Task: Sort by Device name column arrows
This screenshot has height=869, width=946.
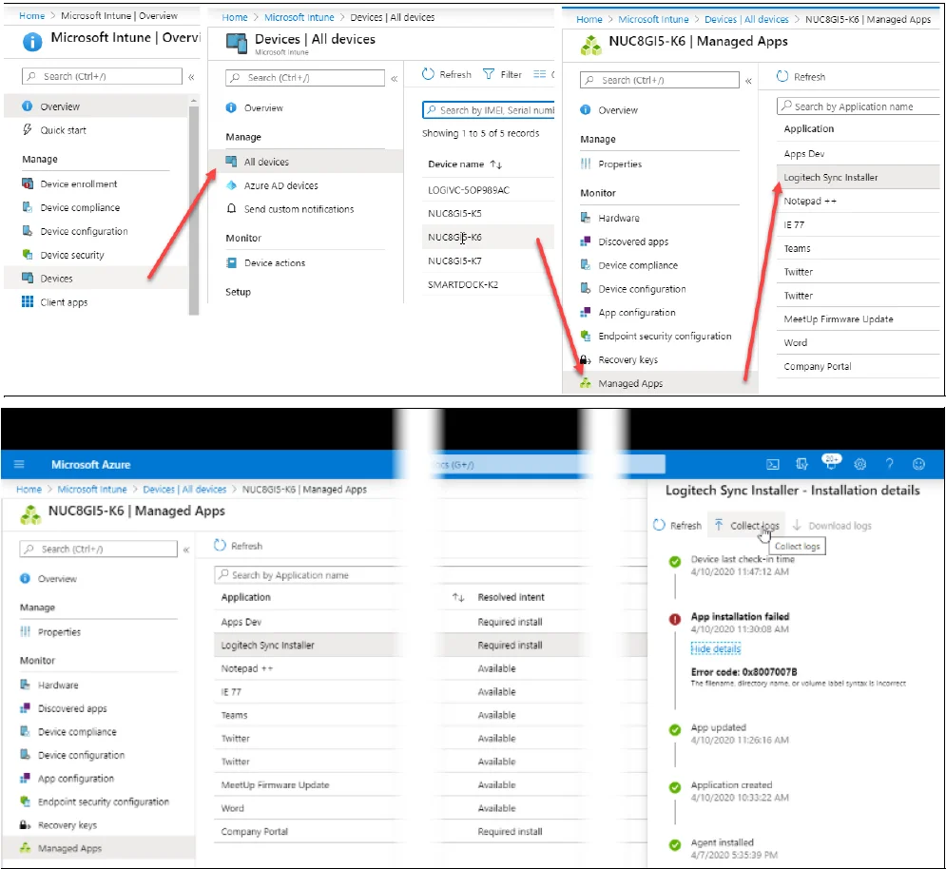Action: pos(496,164)
